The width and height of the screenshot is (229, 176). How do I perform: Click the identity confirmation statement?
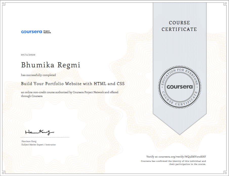click(x=173, y=163)
